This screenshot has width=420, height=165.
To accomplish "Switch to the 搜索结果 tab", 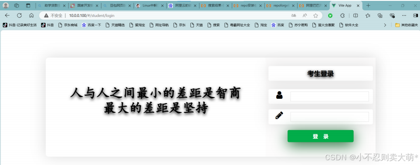I will (215, 5).
